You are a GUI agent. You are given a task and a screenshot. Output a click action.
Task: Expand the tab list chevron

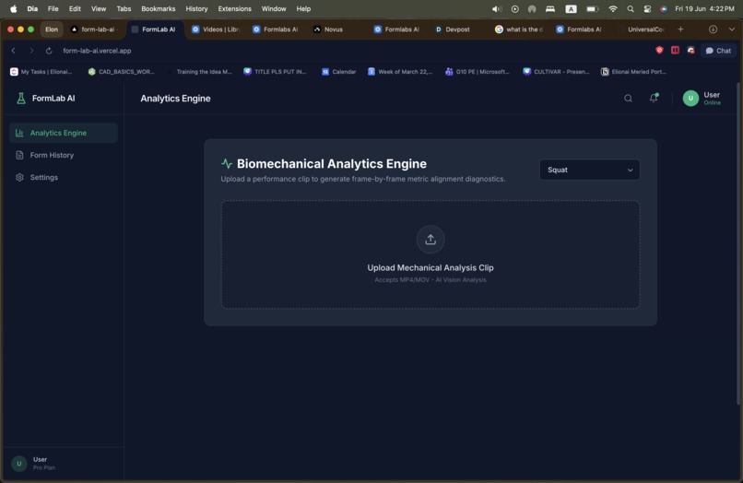732,29
